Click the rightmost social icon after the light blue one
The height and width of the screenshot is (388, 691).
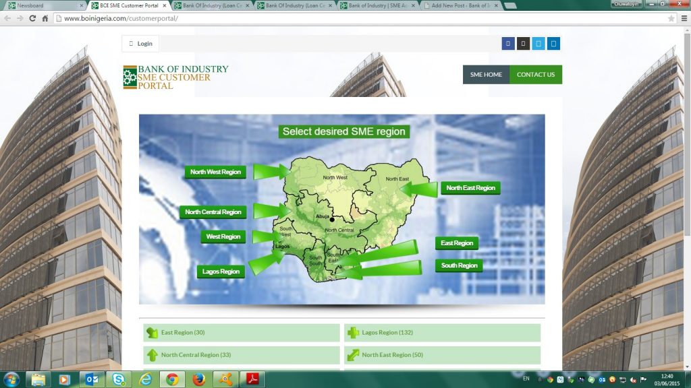coord(553,44)
